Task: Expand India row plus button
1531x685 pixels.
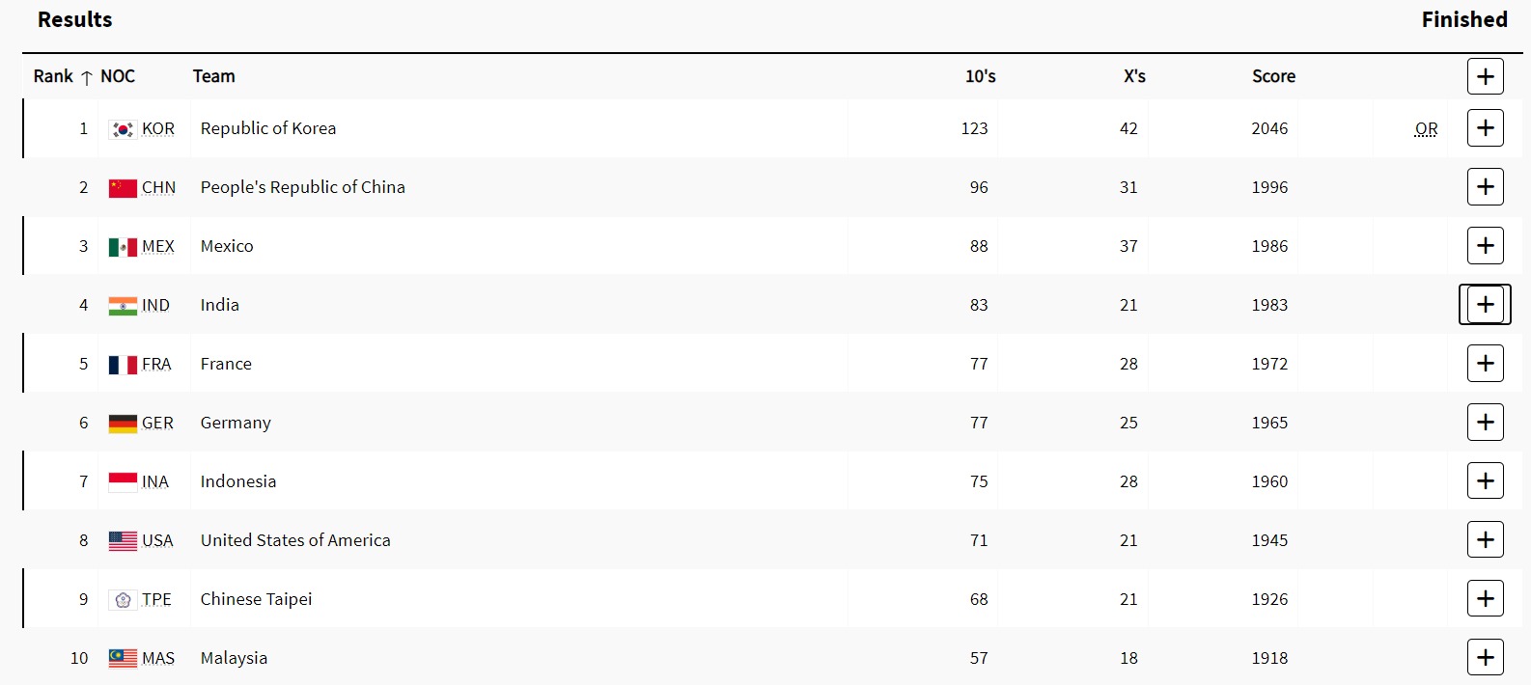Action: [x=1485, y=305]
